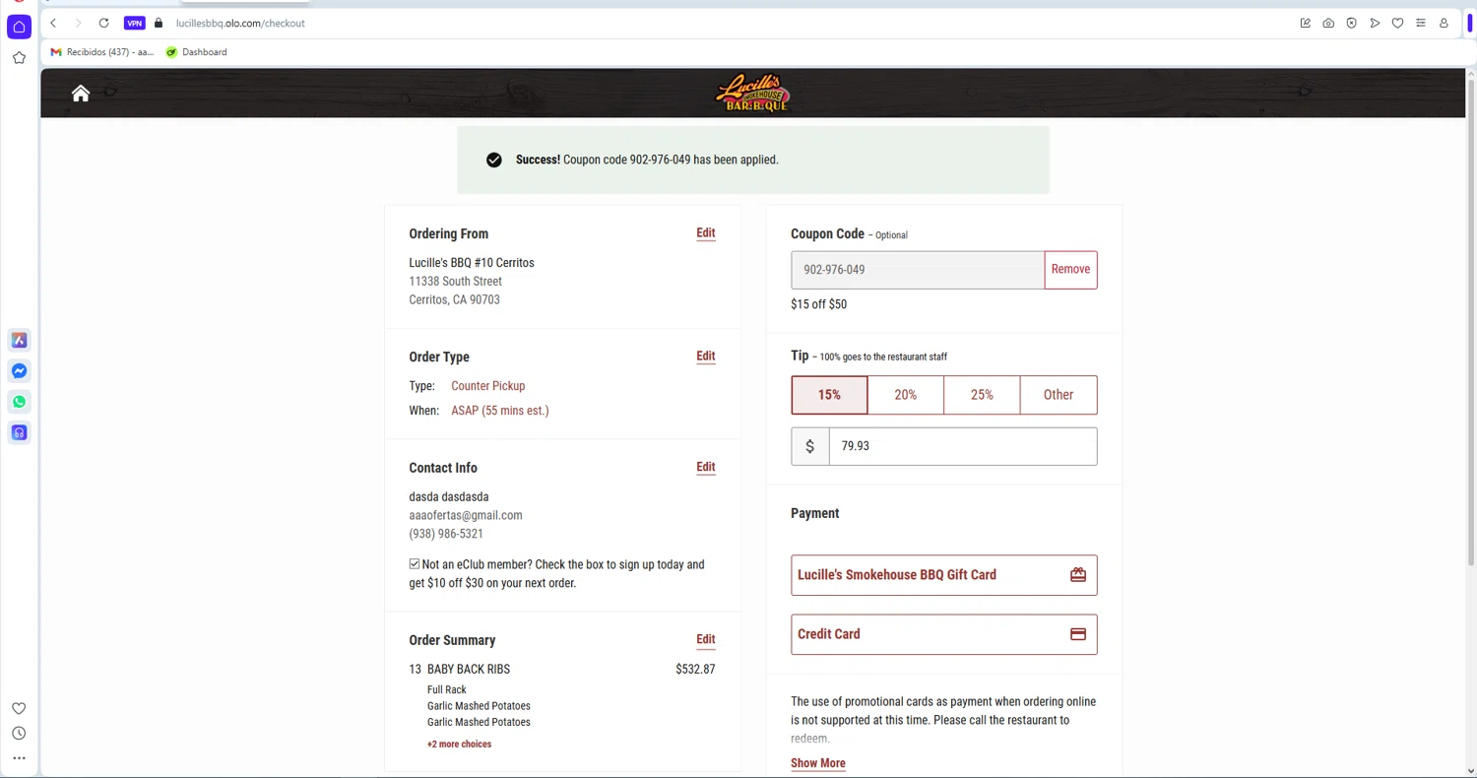1477x778 pixels.
Task: Remove the applied coupon code
Action: [1070, 270]
